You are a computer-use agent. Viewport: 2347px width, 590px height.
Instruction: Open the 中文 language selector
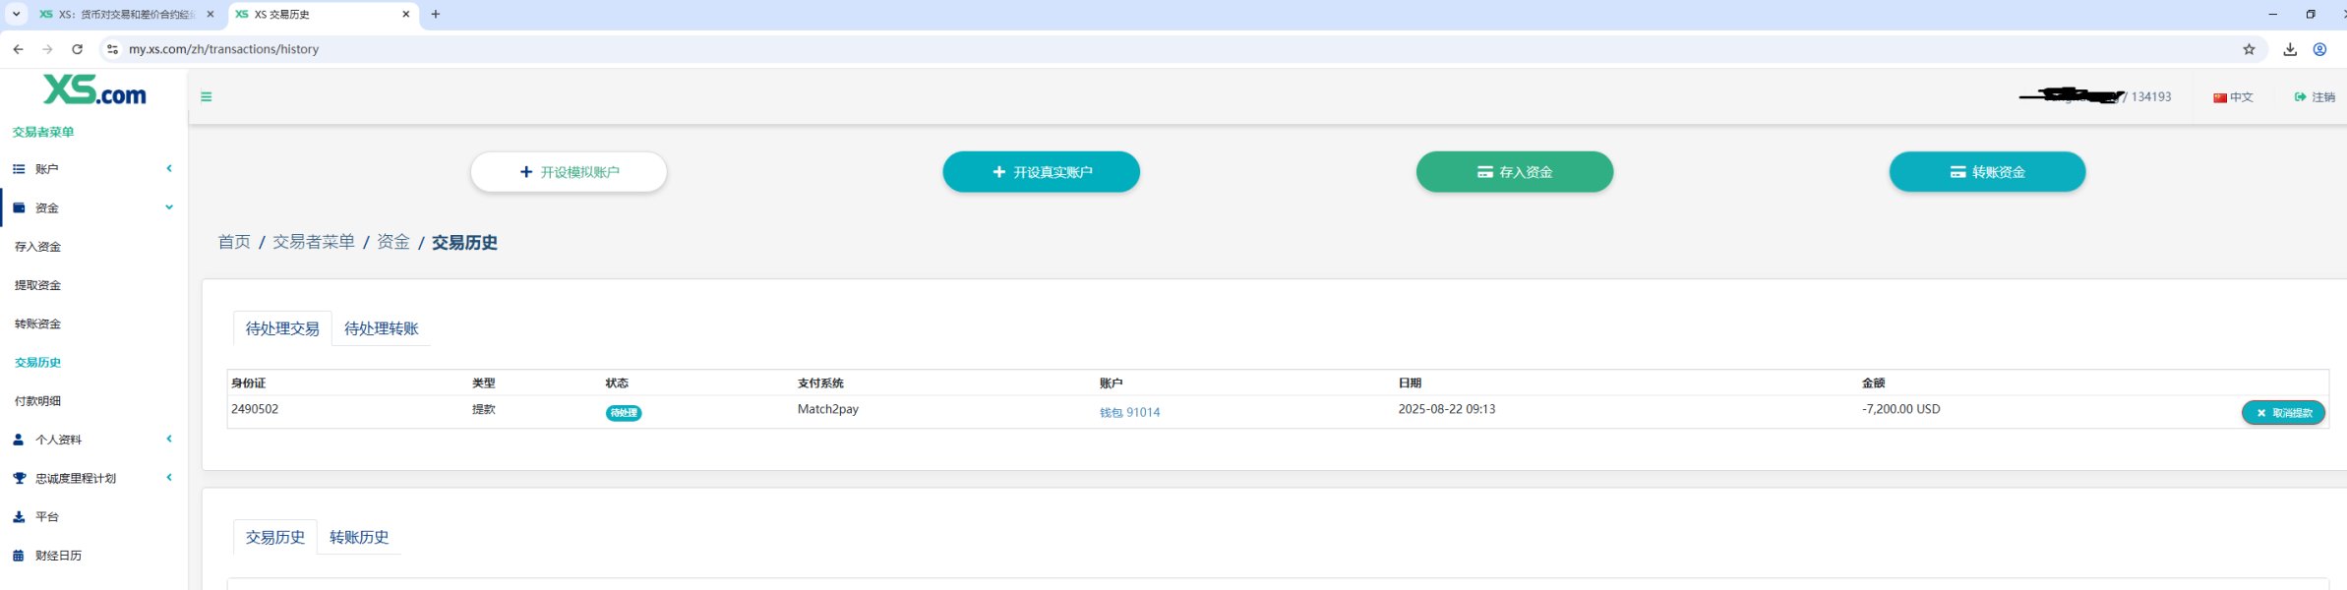[x=2233, y=97]
